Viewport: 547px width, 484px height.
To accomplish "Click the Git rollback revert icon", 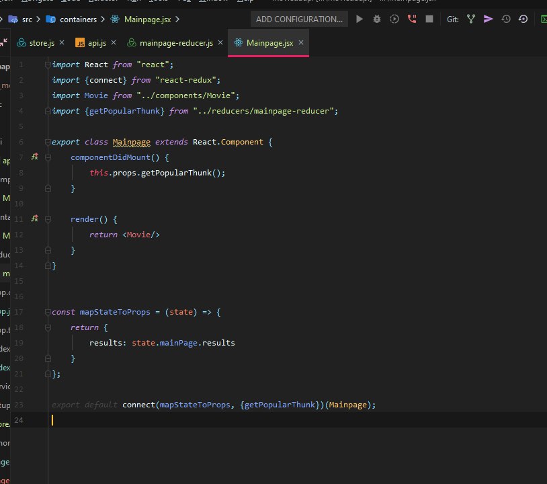I will (523, 19).
